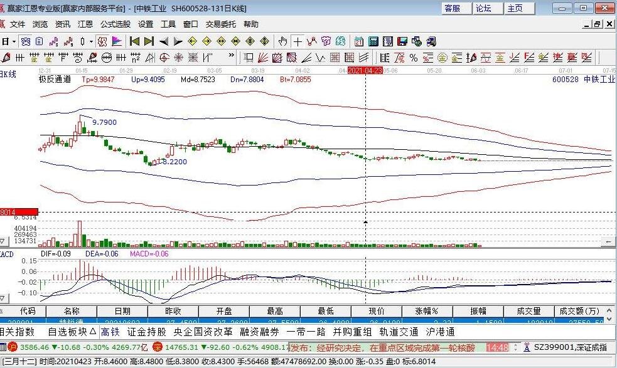Open the 日 period dropdown arrow

14,41
